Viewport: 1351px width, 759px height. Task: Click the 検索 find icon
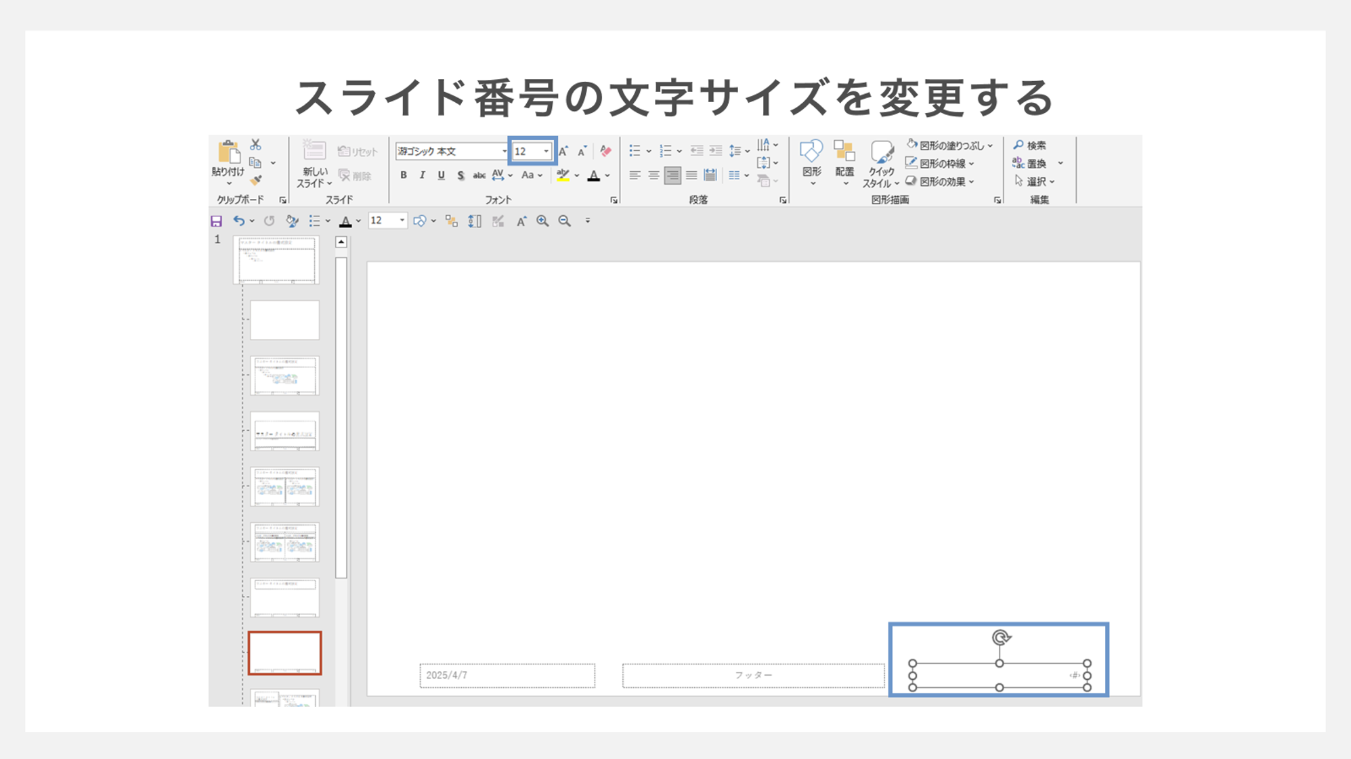pos(1029,145)
